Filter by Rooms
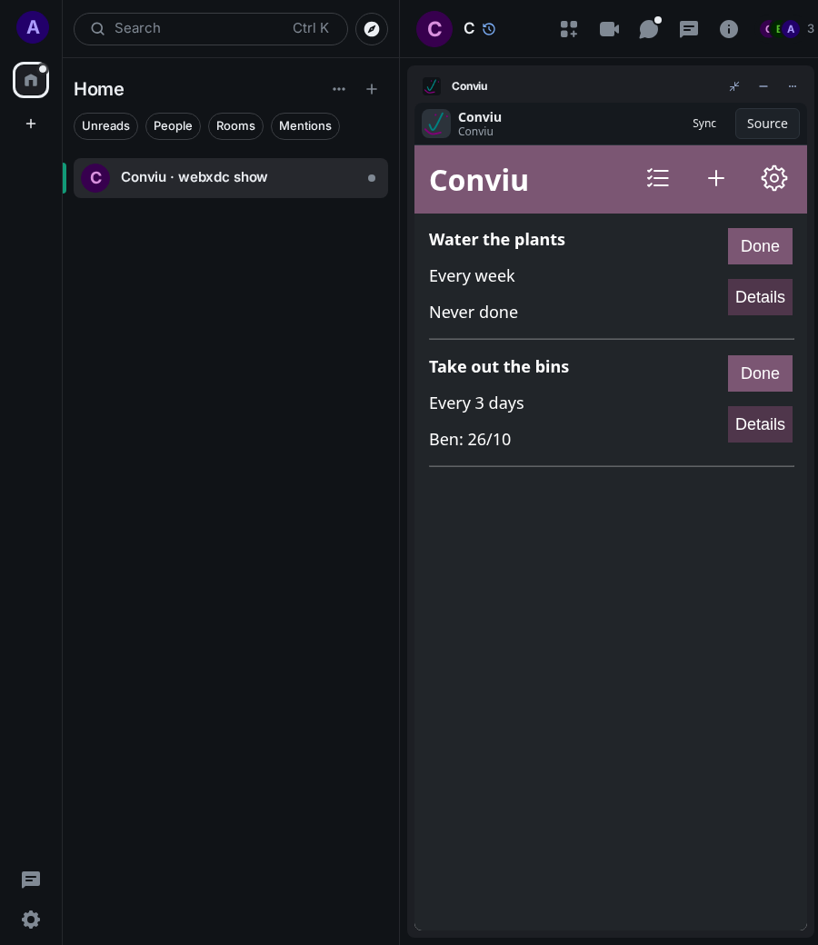This screenshot has width=818, height=945. coord(235,126)
